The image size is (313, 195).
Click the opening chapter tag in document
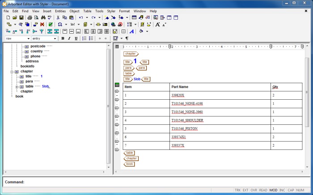click(131, 54)
